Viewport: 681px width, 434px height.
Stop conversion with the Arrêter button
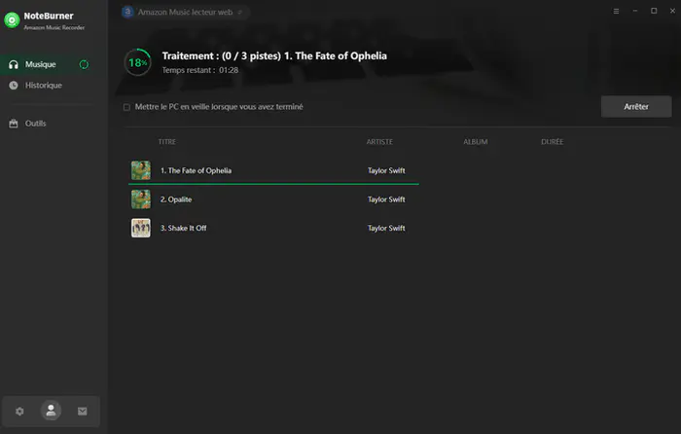pos(636,106)
